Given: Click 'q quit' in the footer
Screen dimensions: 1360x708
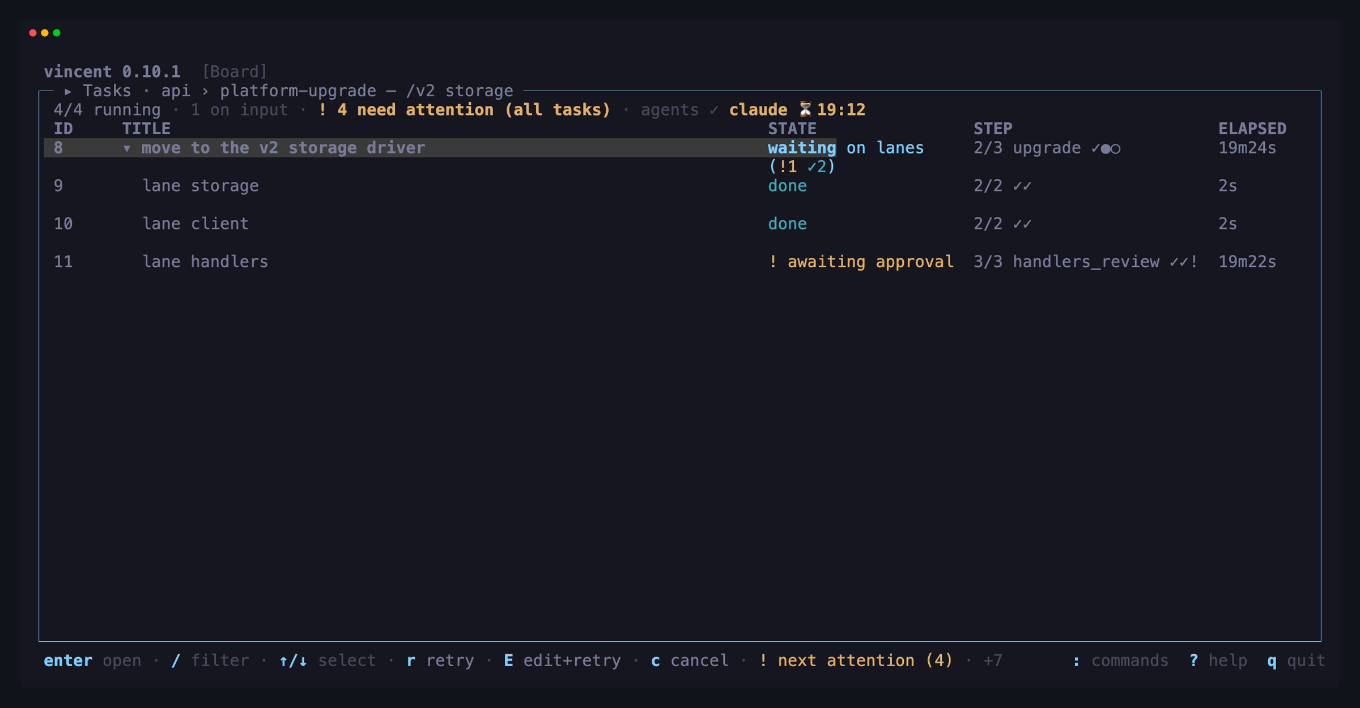Looking at the screenshot, I should 1297,660.
